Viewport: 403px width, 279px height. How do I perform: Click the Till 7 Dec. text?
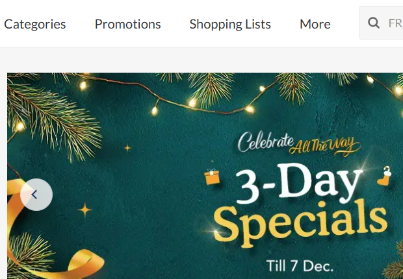(x=300, y=265)
